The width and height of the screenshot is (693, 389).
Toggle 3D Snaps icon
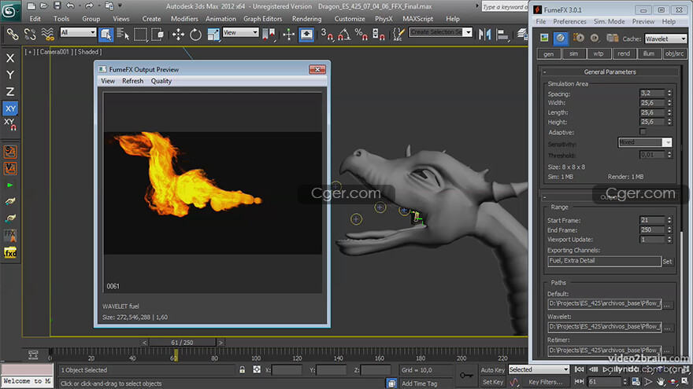[327, 34]
